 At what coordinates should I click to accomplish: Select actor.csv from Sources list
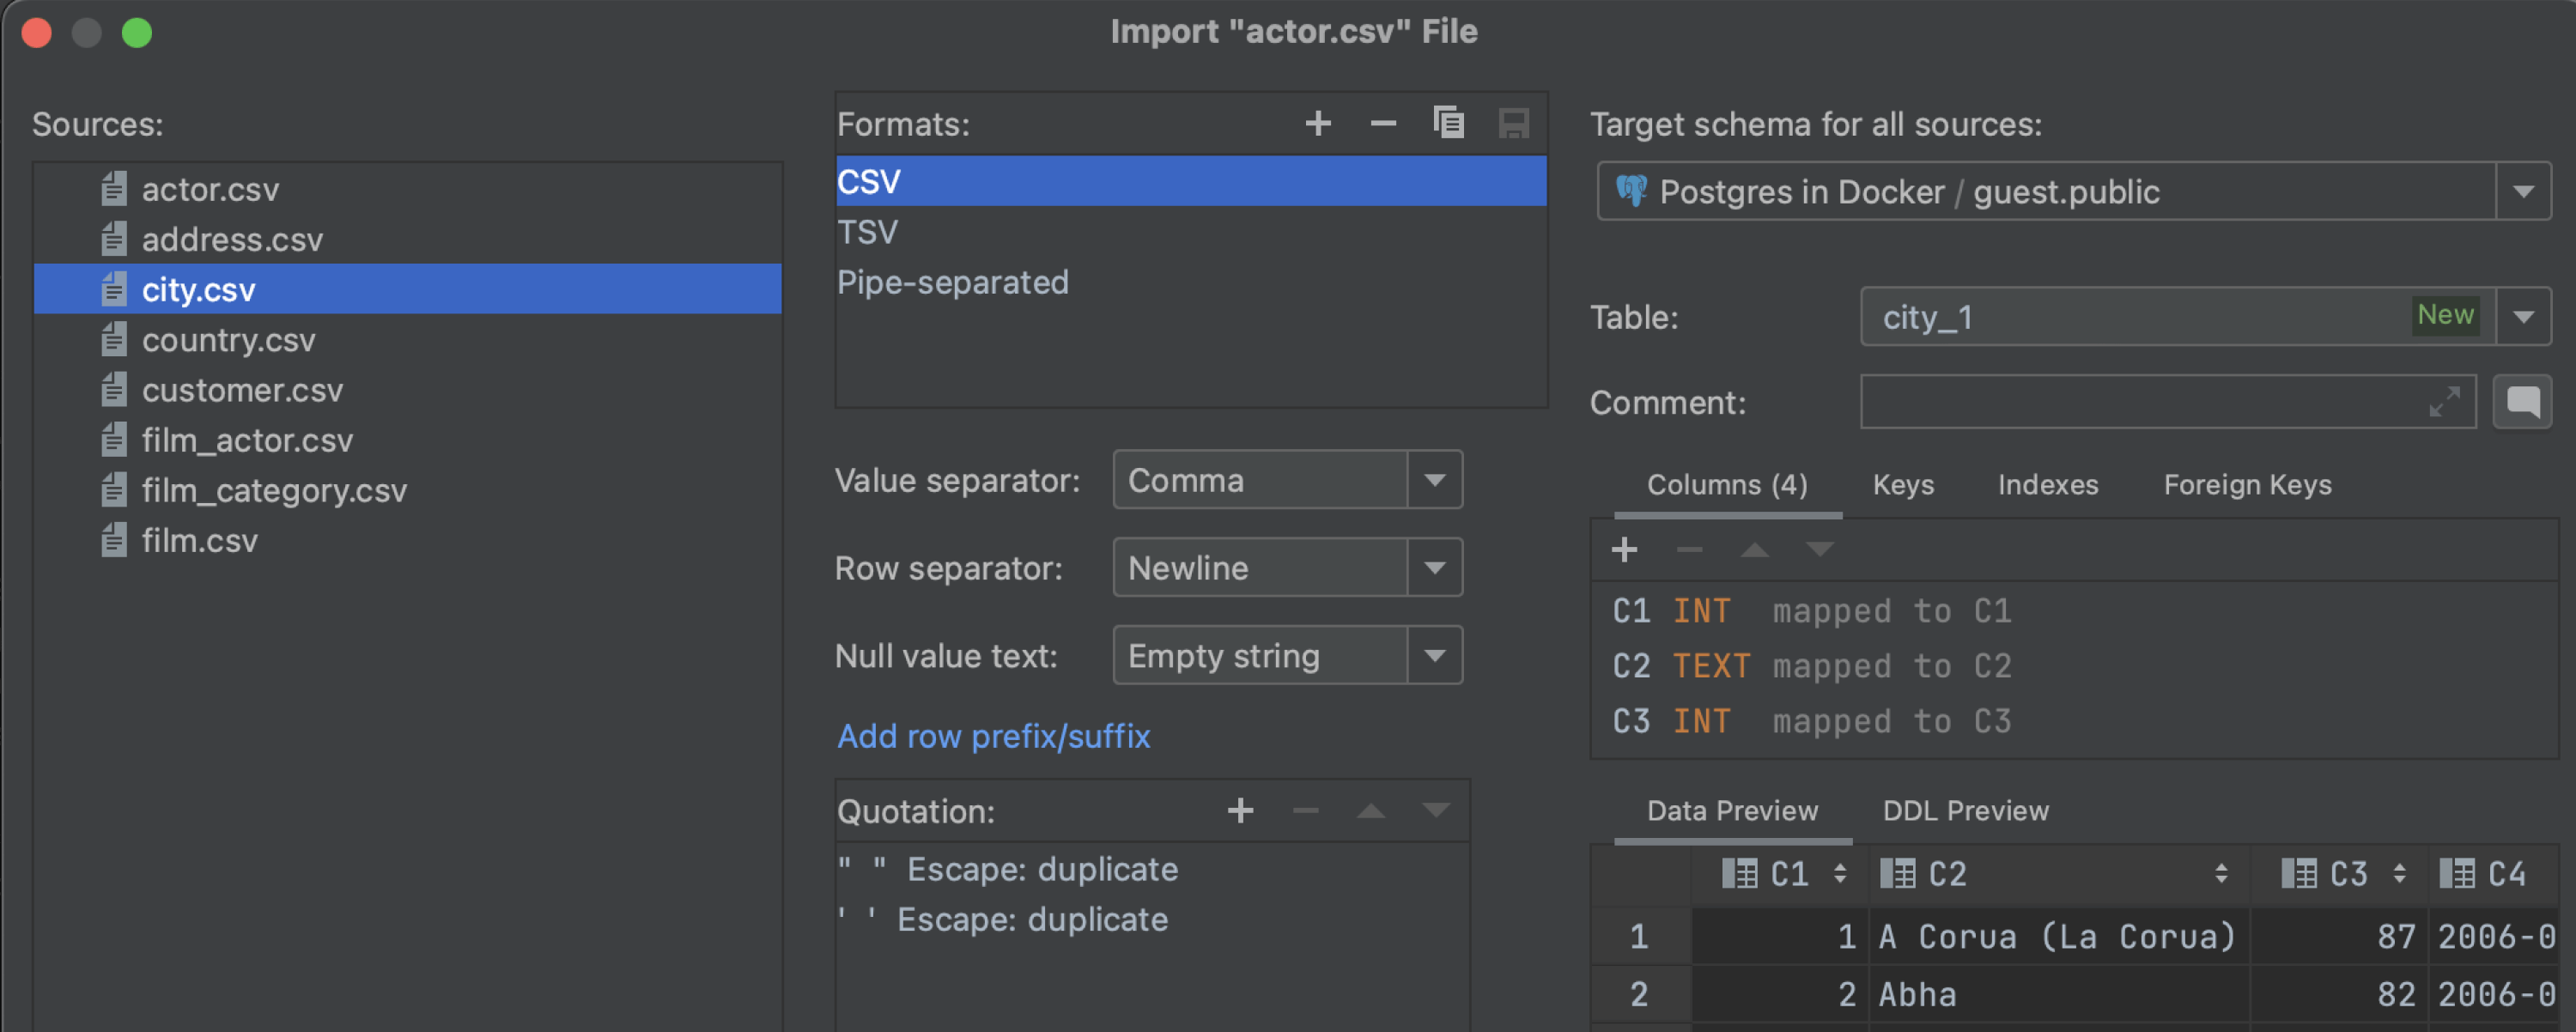207,185
